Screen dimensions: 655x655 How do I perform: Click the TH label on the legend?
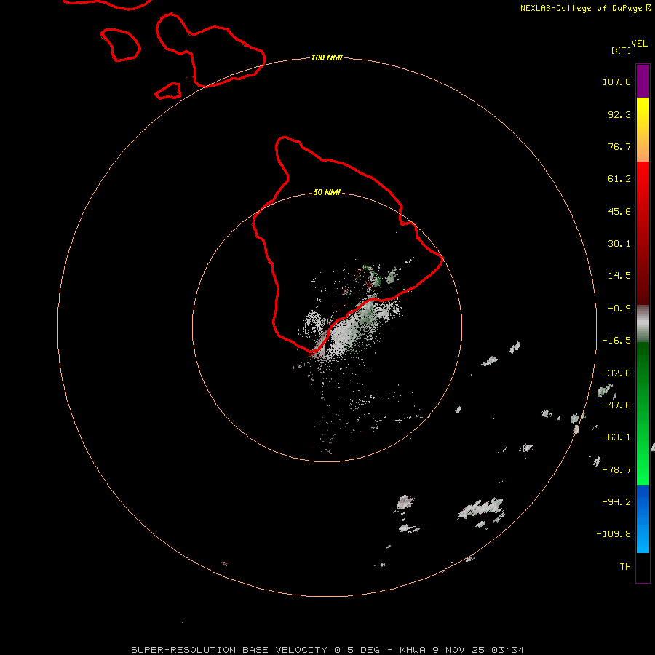click(625, 566)
